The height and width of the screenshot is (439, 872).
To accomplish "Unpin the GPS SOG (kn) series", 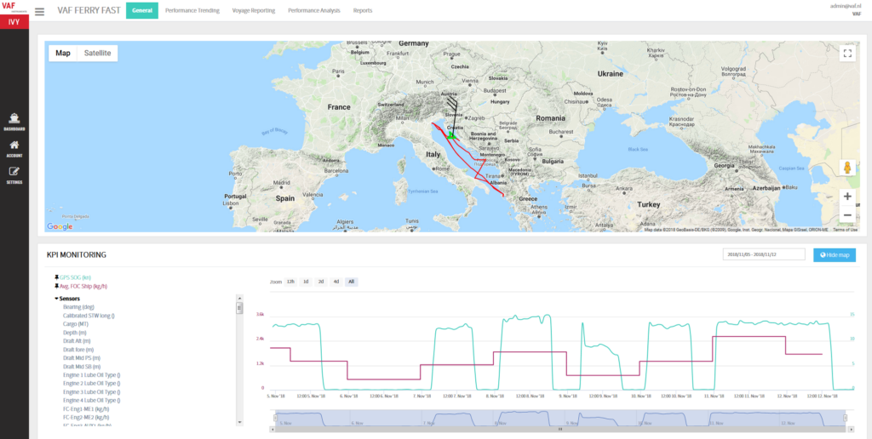I will tap(56, 277).
